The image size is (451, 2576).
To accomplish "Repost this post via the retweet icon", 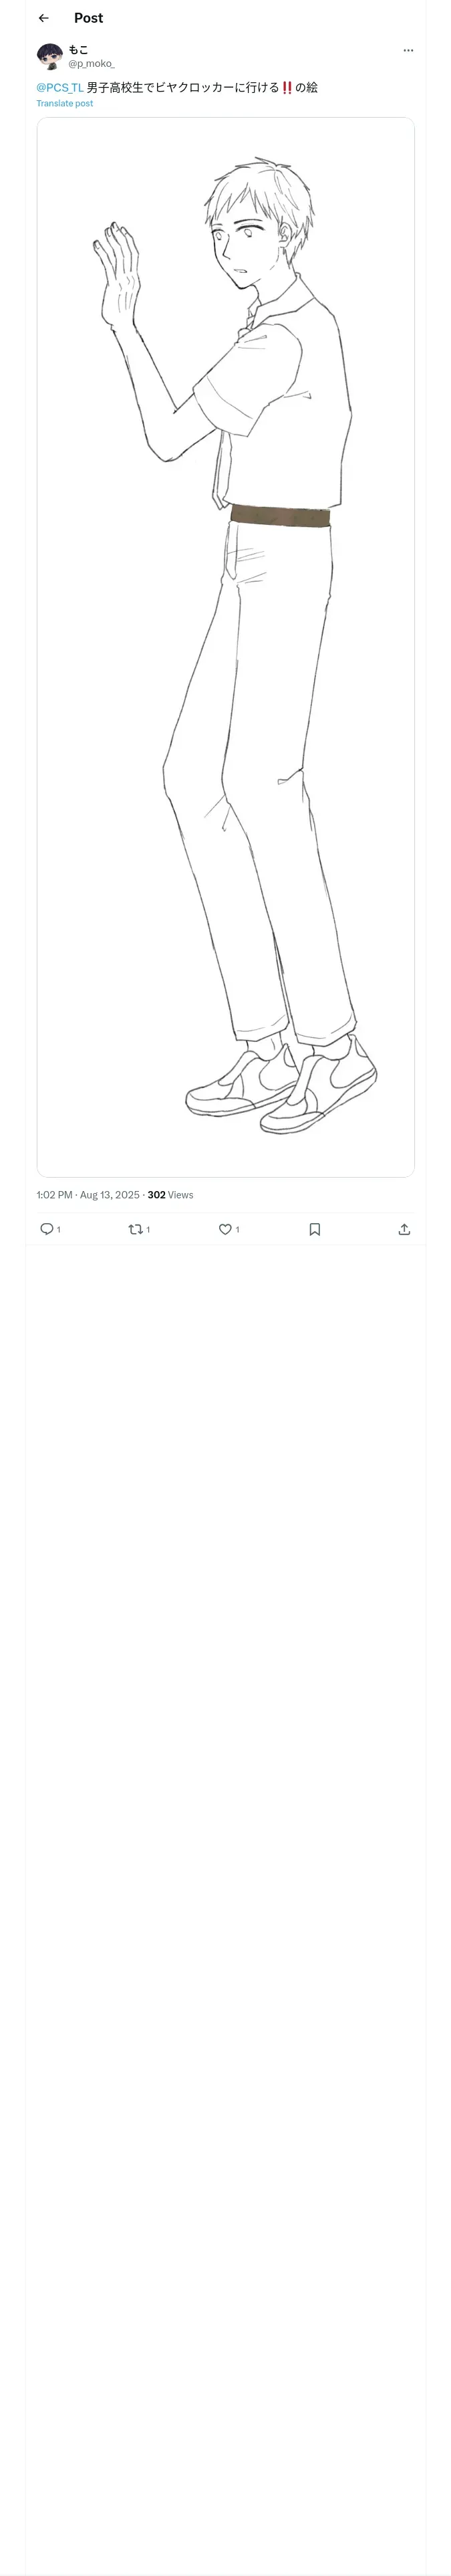I will pyautogui.click(x=135, y=1229).
